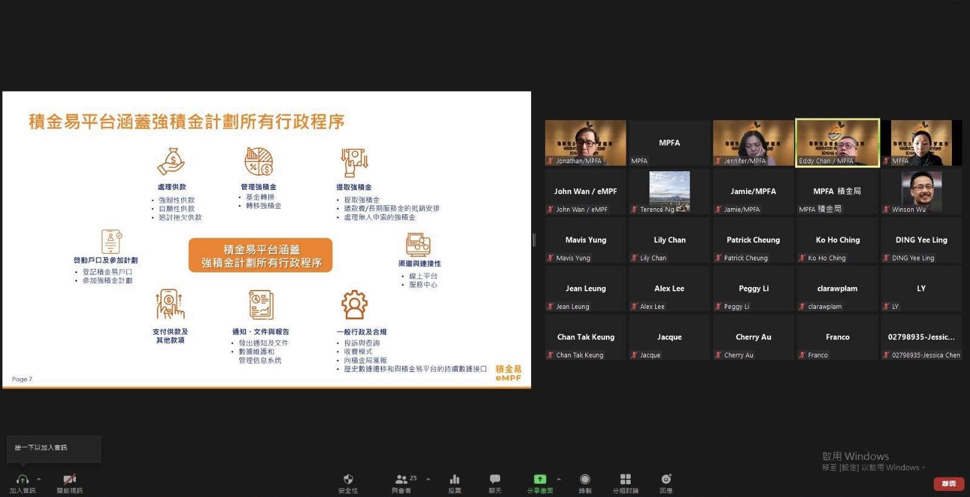Image resolution: width=970 pixels, height=497 pixels.
Task: Click the panel divider between slide and gallery
Action: click(534, 240)
